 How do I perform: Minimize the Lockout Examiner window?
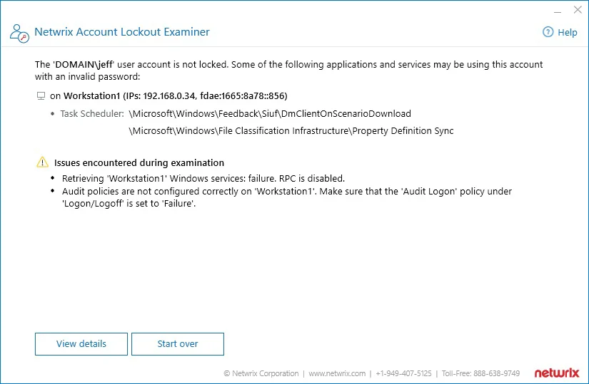[x=558, y=10]
